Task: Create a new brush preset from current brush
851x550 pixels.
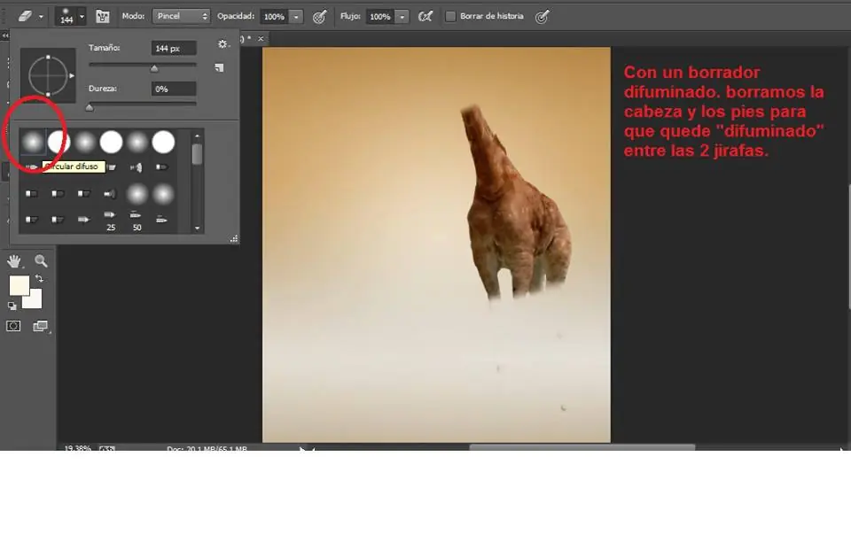Action: [219, 68]
